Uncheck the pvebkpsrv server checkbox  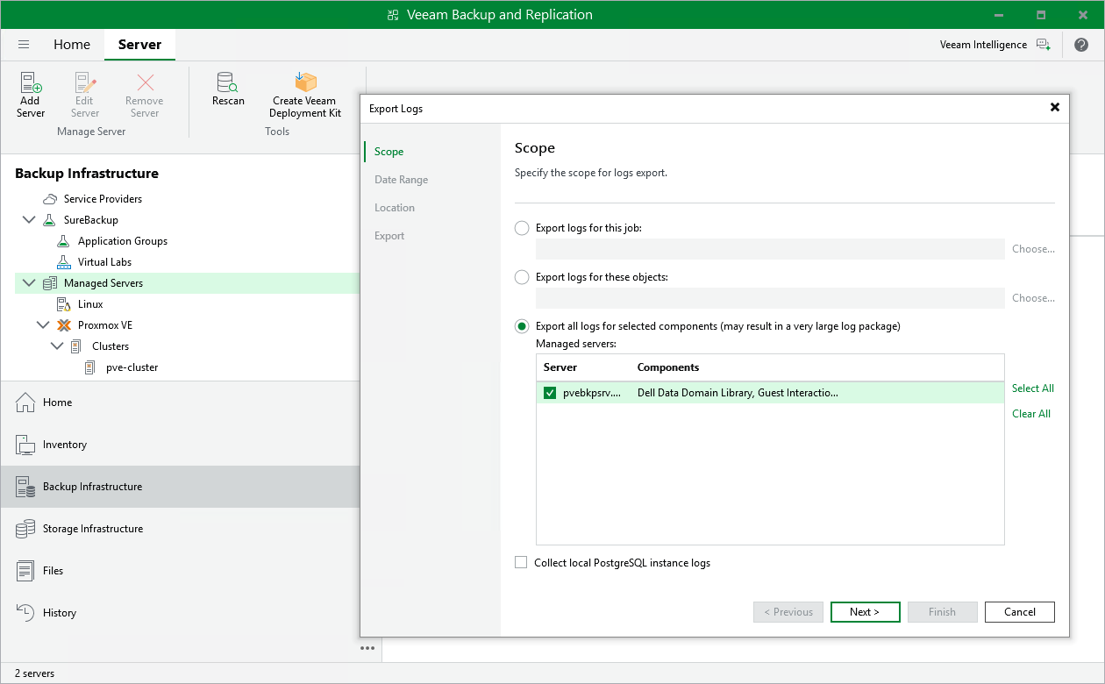point(550,393)
